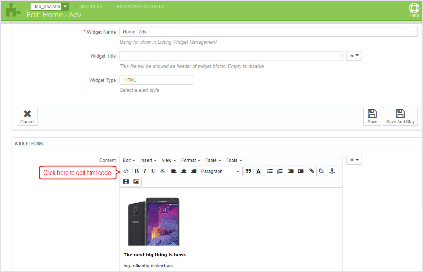Viewport: 423px width, 272px height.
Task: Click the Save button
Action: 372,116
